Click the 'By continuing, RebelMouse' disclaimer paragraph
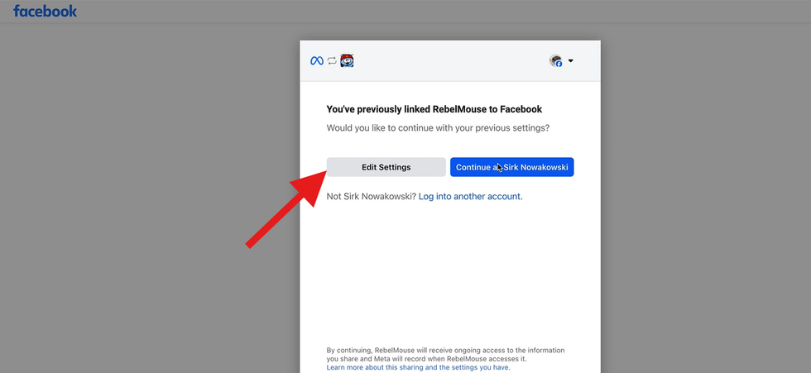This screenshot has width=811, height=373. point(445,354)
